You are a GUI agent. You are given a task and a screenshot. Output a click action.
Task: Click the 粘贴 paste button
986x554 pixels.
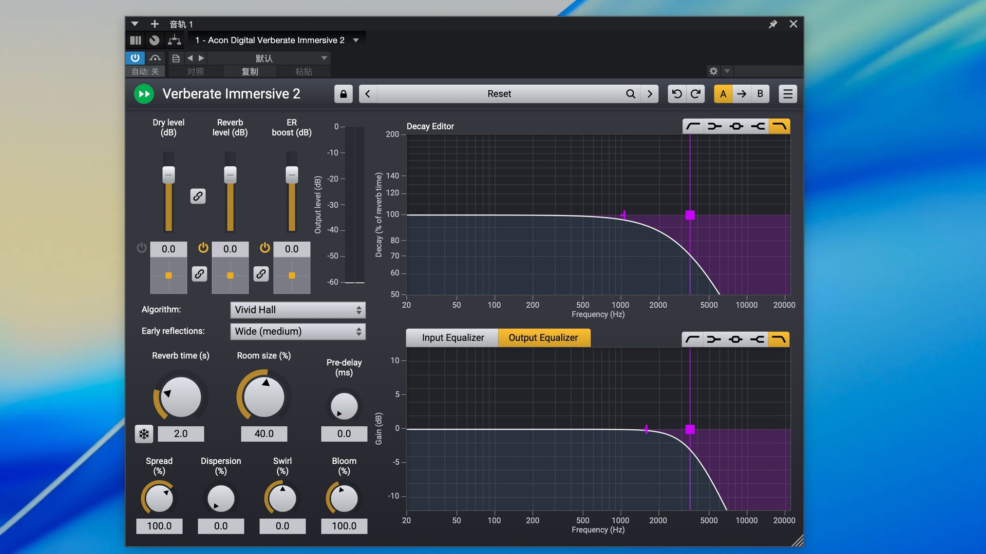(x=304, y=72)
